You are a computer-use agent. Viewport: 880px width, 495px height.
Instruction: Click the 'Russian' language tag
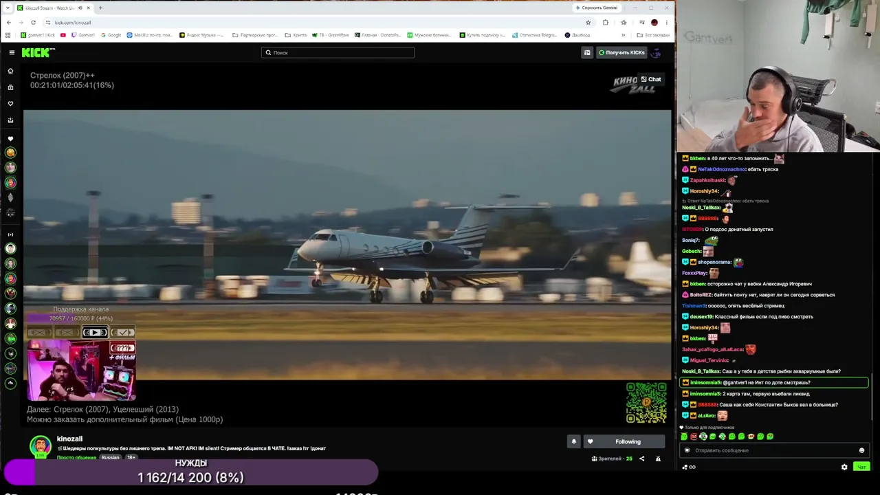coord(110,457)
